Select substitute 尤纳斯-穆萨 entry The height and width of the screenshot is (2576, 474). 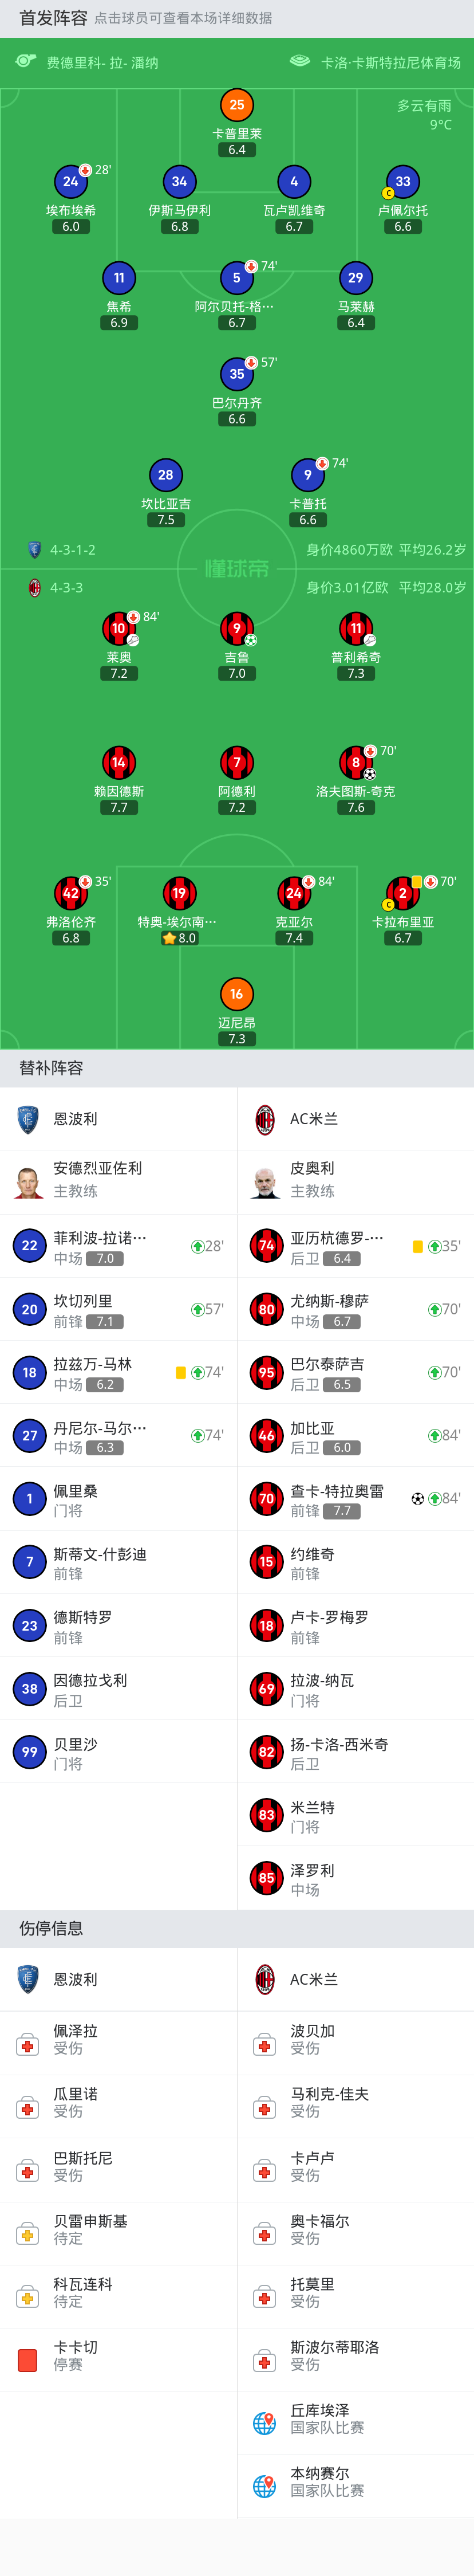356,1310
